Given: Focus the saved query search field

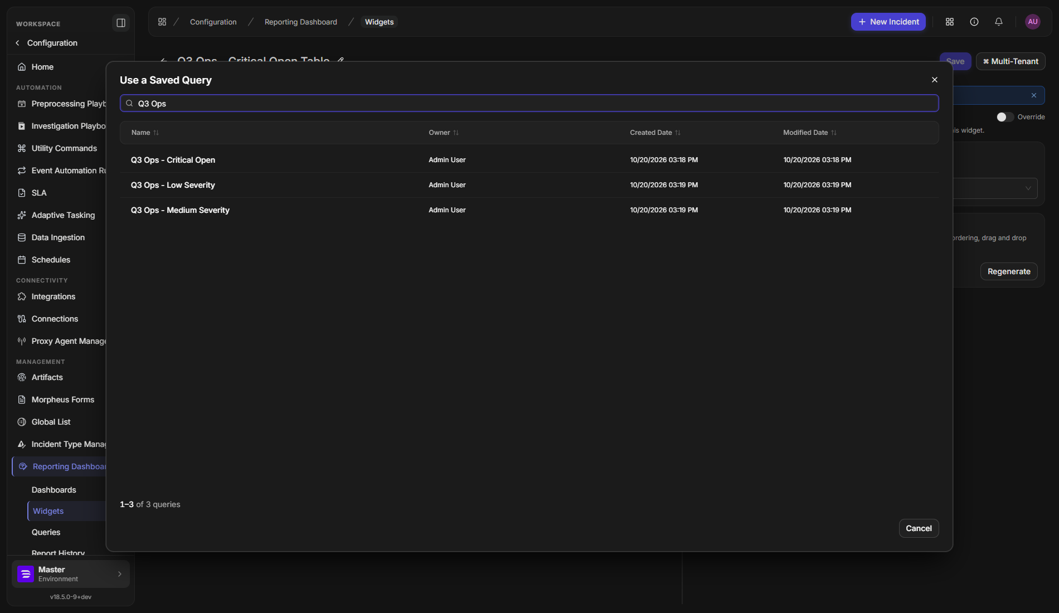Looking at the screenshot, I should 529,103.
